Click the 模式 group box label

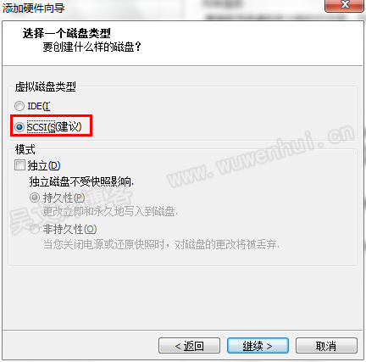pyautogui.click(x=25, y=149)
